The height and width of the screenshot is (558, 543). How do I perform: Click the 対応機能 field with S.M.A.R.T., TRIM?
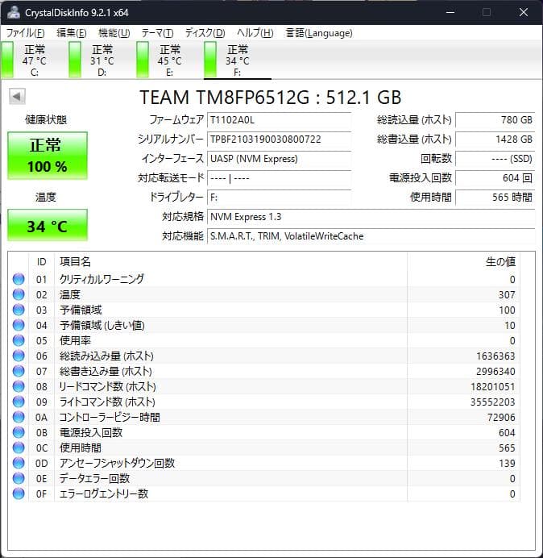point(371,236)
